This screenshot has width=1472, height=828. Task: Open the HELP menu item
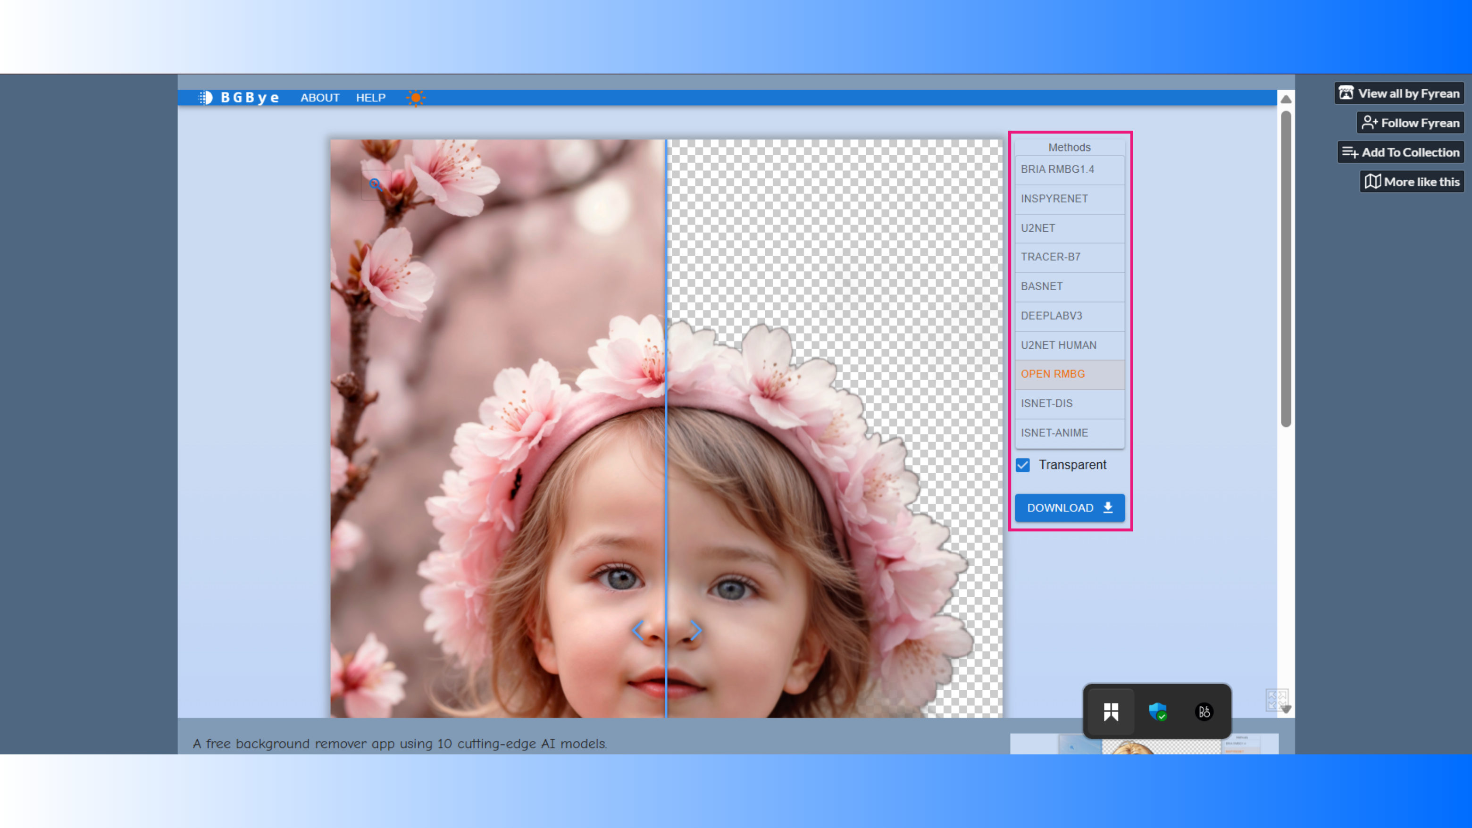(x=370, y=98)
